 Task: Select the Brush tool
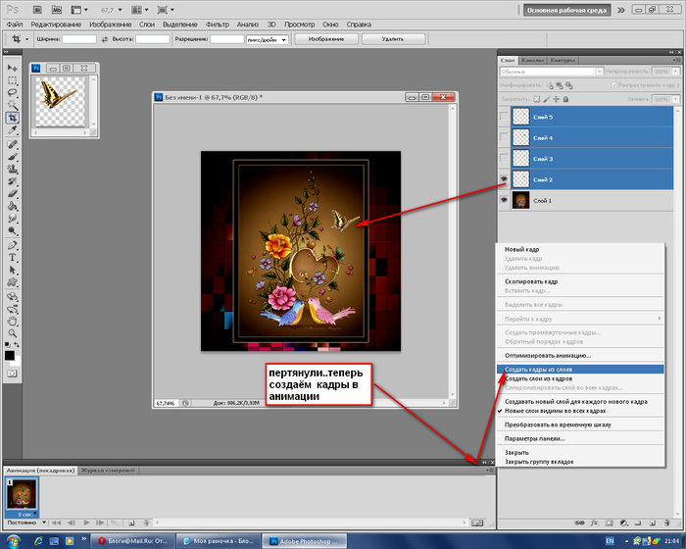coord(12,157)
